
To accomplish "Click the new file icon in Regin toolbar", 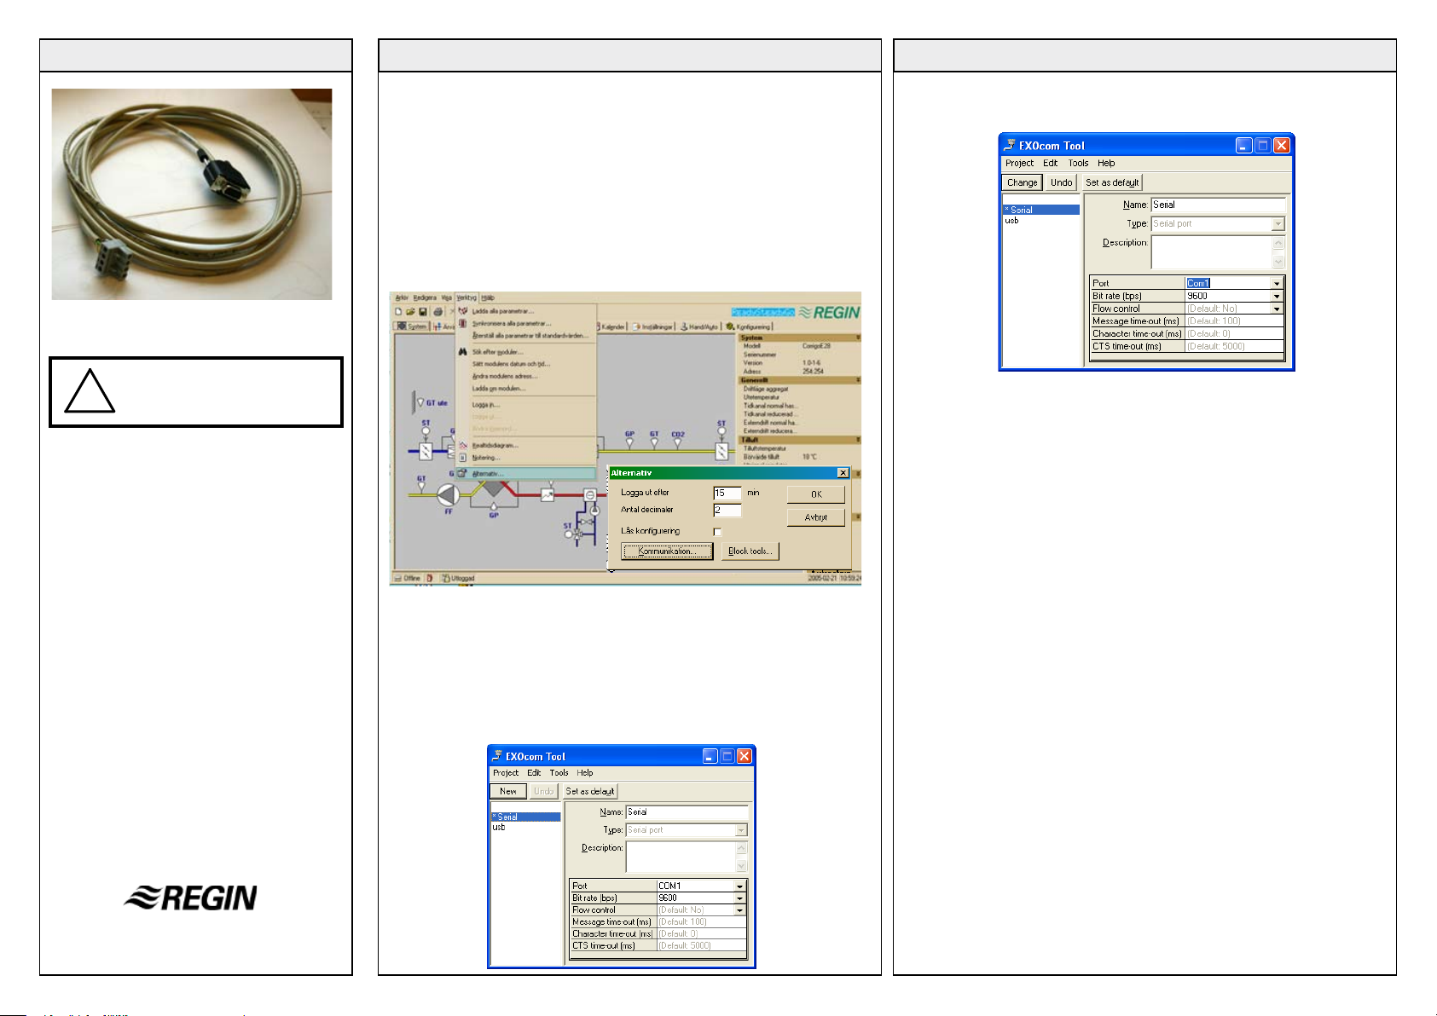I will click(398, 312).
